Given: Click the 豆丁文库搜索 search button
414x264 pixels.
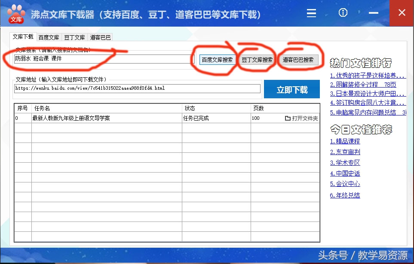Looking at the screenshot, I should click(x=257, y=60).
